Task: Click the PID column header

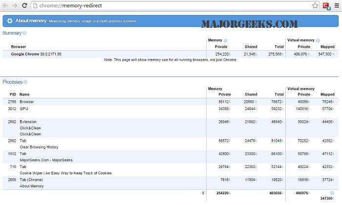Action: (13, 94)
